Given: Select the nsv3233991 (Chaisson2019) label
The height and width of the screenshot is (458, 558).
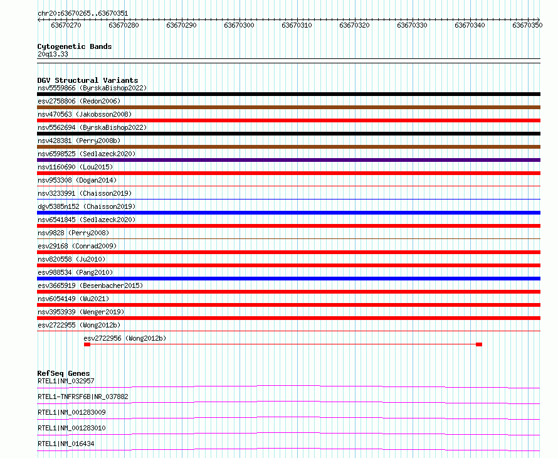Looking at the screenshot, I should pyautogui.click(x=85, y=193).
